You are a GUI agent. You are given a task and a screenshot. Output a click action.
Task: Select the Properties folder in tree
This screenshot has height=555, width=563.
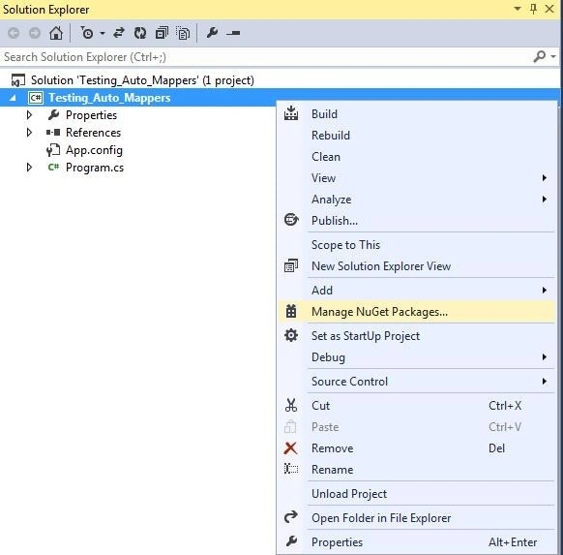coord(91,115)
